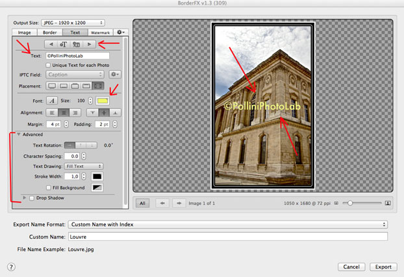The height and width of the screenshot is (277, 404).
Task: Open Fill Background gradient swatch
Action: (x=97, y=187)
